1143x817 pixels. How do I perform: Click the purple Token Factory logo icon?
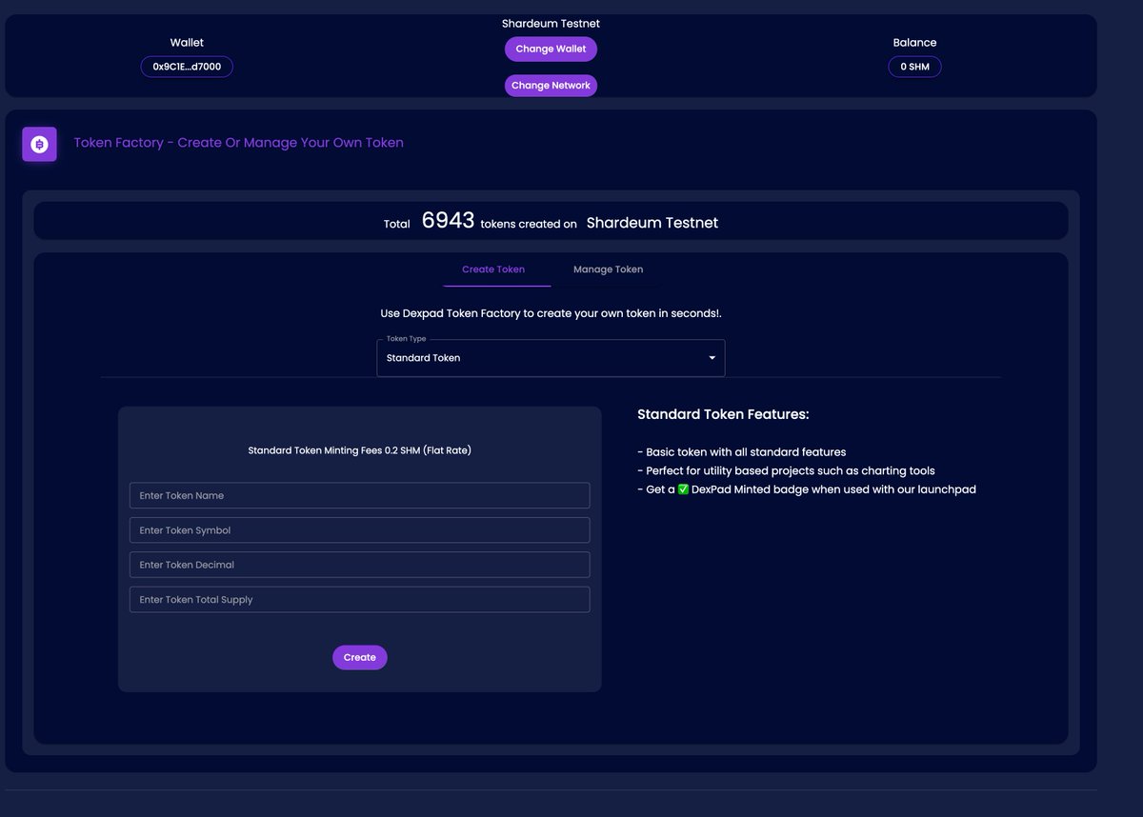[39, 145]
